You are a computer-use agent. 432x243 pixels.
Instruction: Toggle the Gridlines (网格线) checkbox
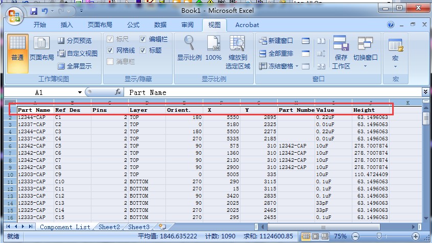[110, 51]
